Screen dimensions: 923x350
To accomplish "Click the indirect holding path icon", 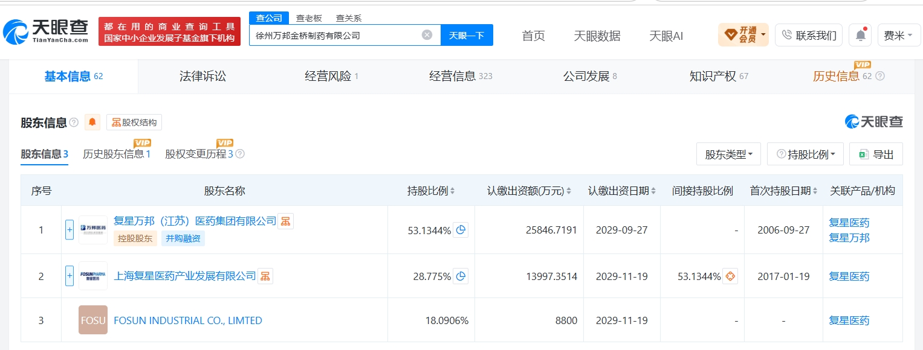I will pos(730,276).
